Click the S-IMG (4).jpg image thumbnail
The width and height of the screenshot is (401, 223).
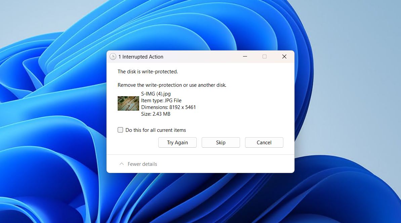click(128, 103)
